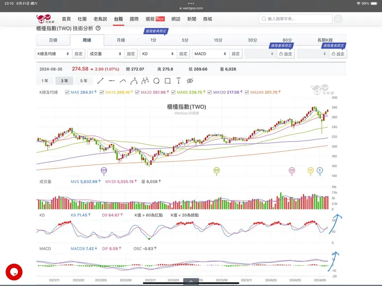382x286 pixels.
Task: Click the MA120 marker on chart
Action: pos(104,170)
